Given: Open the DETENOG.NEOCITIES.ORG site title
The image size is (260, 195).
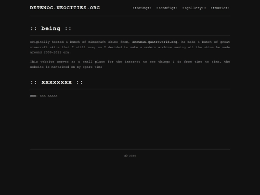Looking at the screenshot, I should (x=65, y=8).
